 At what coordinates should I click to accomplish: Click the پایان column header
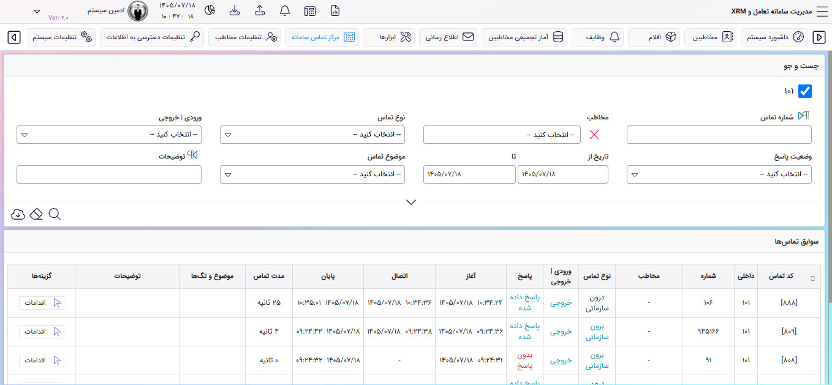click(x=328, y=277)
